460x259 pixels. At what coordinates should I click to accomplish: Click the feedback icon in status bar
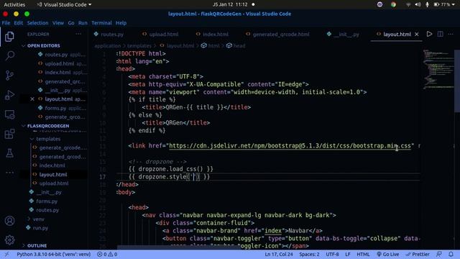(x=439, y=254)
